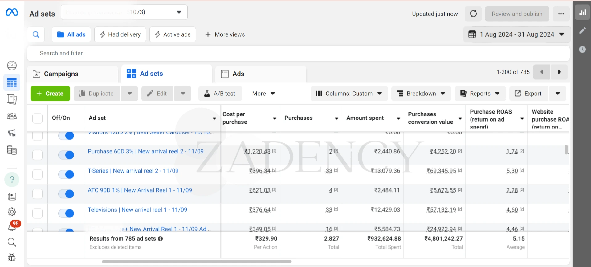Expand the Duplicate options arrow
This screenshot has width=591, height=267.
(129, 94)
